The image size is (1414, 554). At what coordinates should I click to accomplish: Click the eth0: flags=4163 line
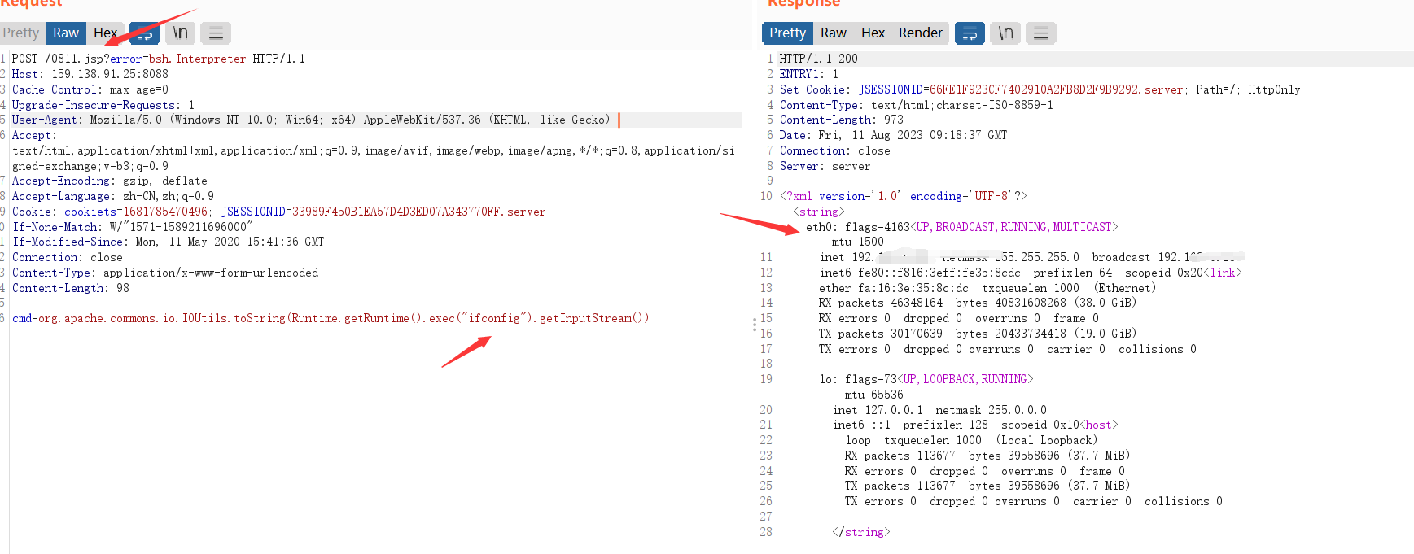tap(961, 227)
